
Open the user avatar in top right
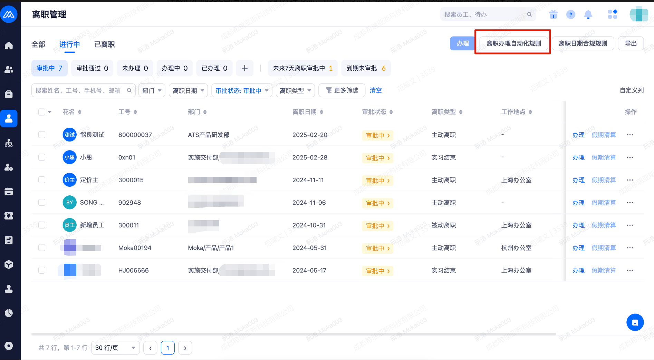point(639,14)
